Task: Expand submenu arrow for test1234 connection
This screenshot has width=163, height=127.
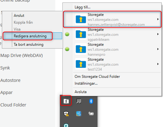Action: (x=158, y=64)
